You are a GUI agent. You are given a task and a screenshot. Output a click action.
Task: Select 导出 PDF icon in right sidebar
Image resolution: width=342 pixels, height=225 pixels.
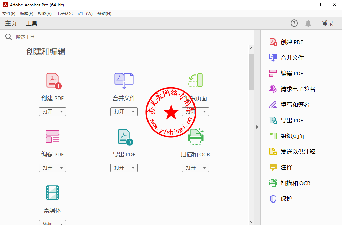(x=273, y=120)
